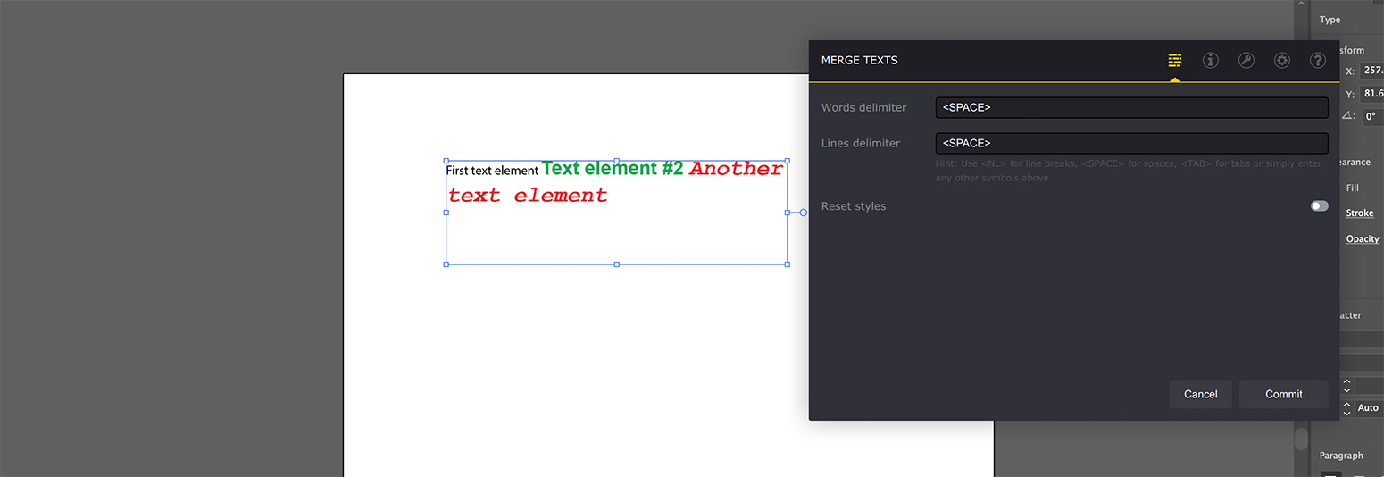The height and width of the screenshot is (477, 1384).
Task: Open the wrench key icon tab
Action: pos(1246,61)
